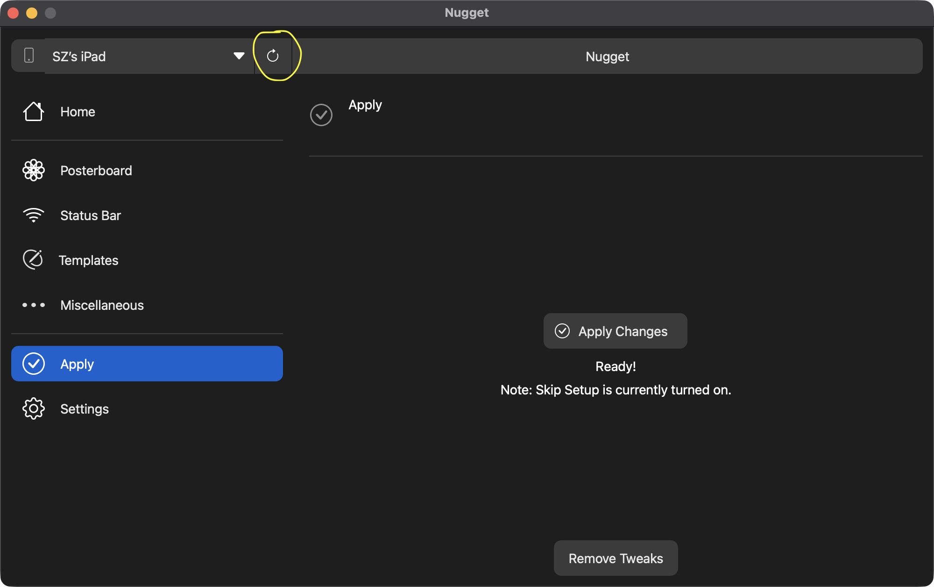Click the Apply header checkmark icon
This screenshot has width=934, height=587.
[x=321, y=115]
